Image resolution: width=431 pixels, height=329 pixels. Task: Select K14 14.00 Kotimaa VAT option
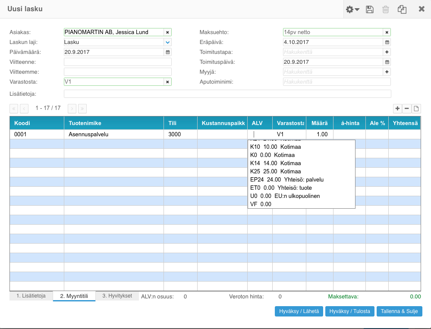[301, 163]
